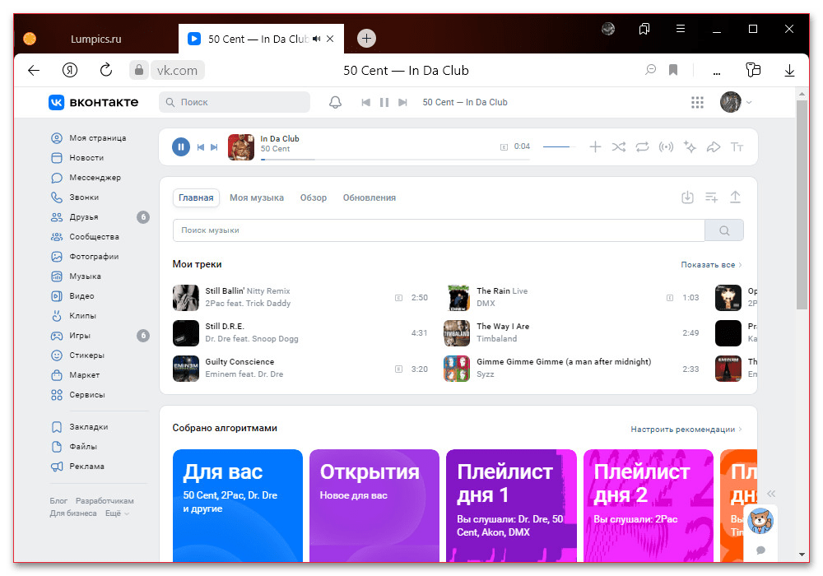Viewport: 823px width, 576px height.
Task: Collapse chat panel with double chevron
Action: [771, 494]
